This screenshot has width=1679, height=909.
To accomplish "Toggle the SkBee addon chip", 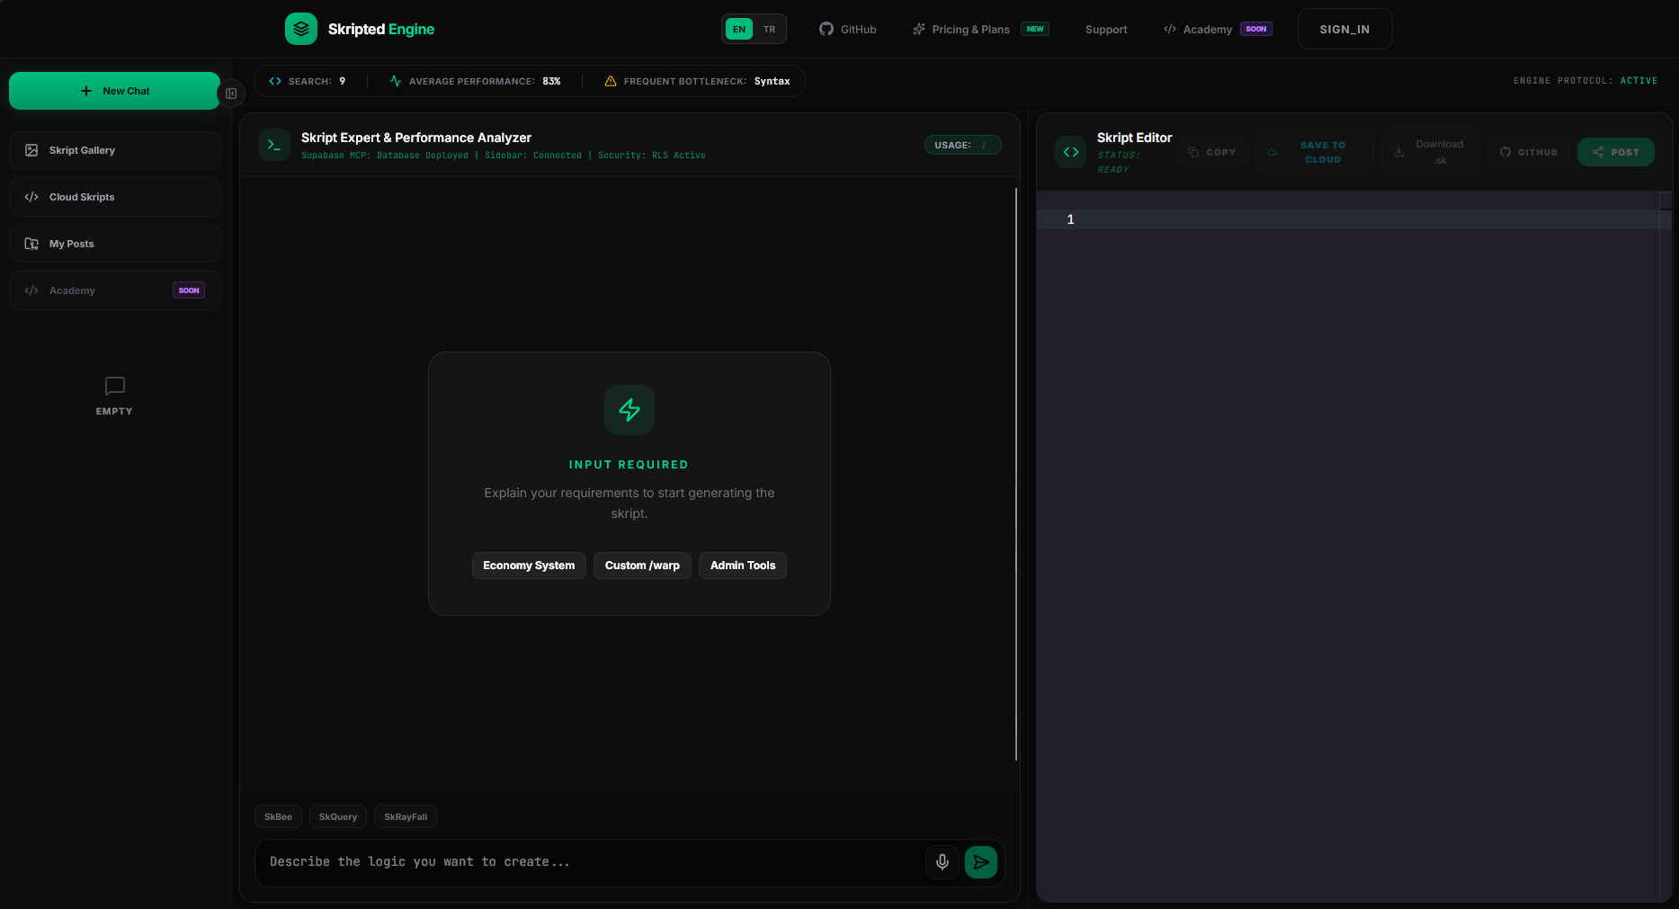I will tap(278, 816).
